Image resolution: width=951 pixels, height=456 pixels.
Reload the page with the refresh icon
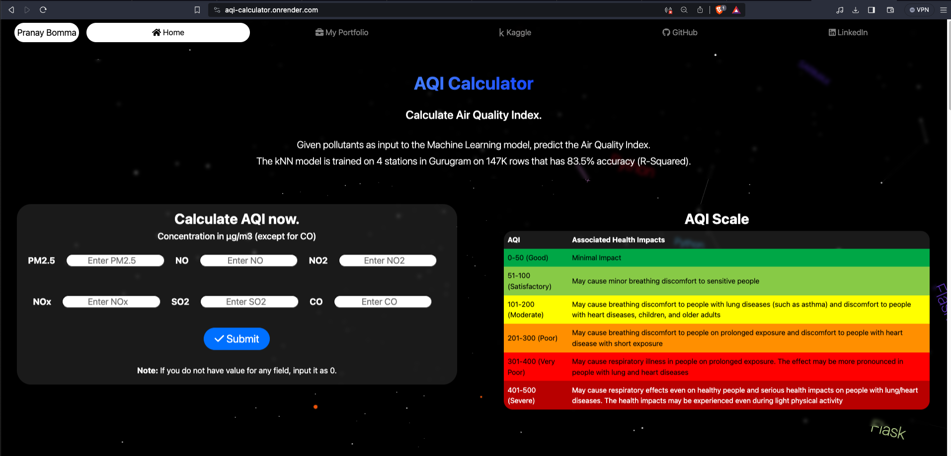tap(43, 10)
